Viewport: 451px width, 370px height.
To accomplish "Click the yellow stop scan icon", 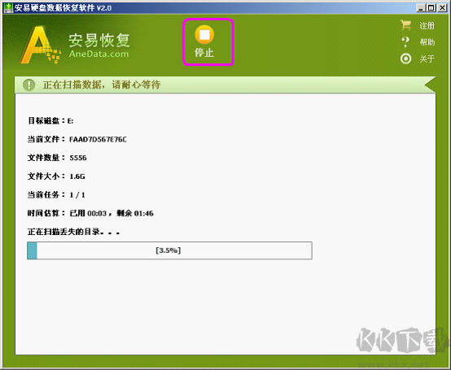I will click(204, 35).
